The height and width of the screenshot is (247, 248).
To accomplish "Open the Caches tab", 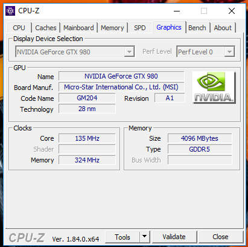I will click(46, 28).
